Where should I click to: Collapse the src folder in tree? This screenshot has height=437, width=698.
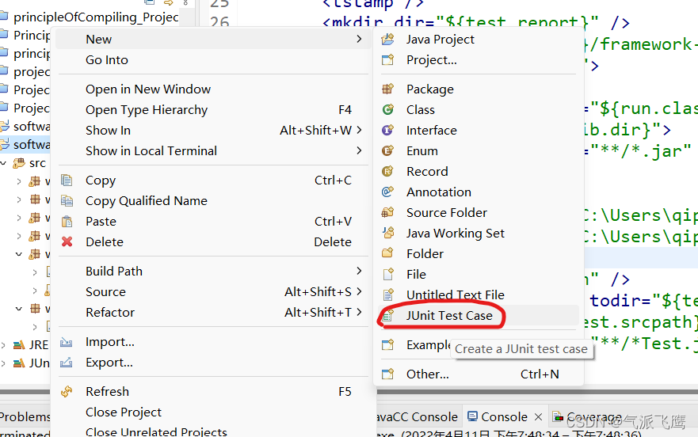click(3, 163)
